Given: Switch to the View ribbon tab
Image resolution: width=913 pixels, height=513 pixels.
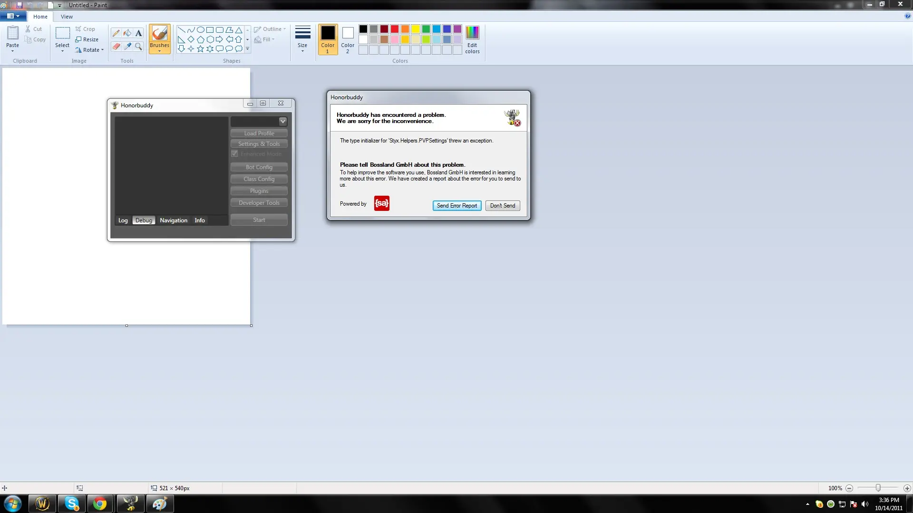Looking at the screenshot, I should point(67,17).
